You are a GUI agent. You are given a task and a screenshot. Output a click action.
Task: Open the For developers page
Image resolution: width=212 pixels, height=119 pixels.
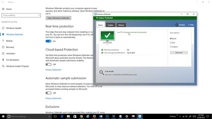pyautogui.click(x=13, y=60)
